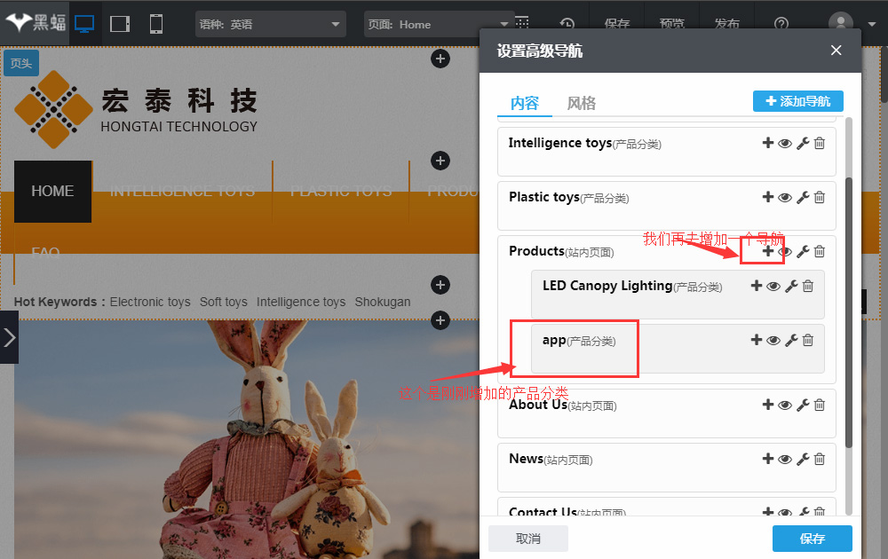
Task: Select the 内容 tab
Action: tap(524, 103)
